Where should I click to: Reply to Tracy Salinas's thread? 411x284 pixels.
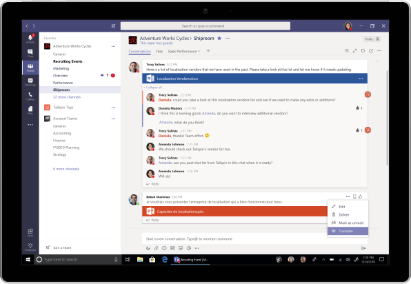(152, 184)
